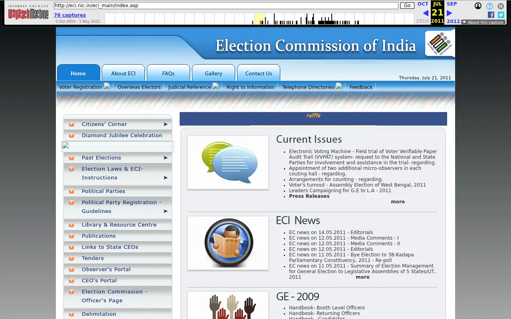
Task: Click the Current Issues speech bubbles image
Action: 228,162
